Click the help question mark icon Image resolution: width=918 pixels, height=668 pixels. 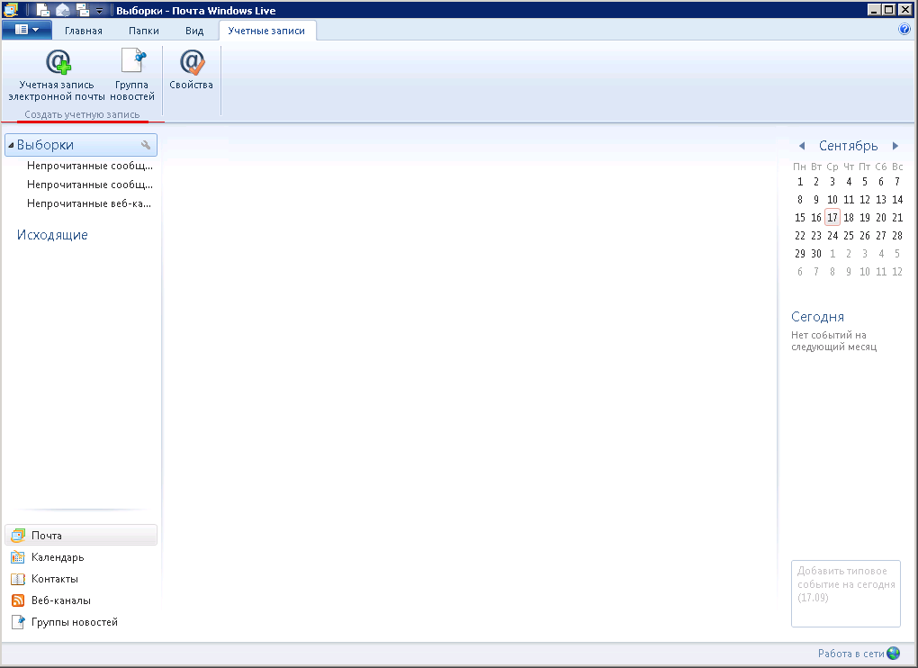[x=904, y=30]
